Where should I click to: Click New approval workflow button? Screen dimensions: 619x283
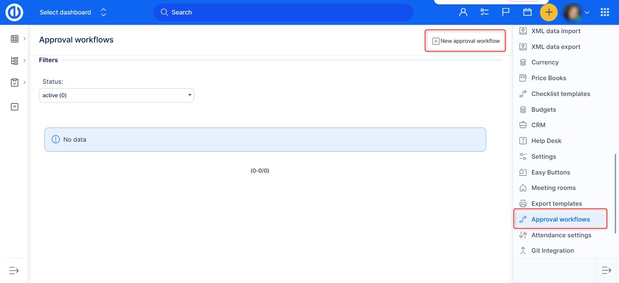point(466,41)
